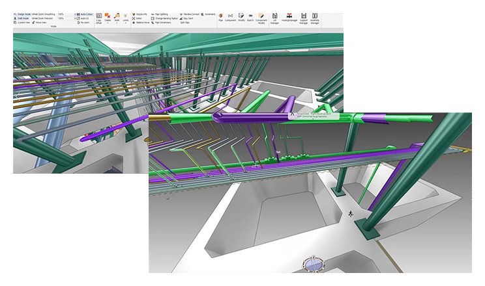Select the Branch tool icon
This screenshot has width=485, height=286.
click(x=250, y=16)
